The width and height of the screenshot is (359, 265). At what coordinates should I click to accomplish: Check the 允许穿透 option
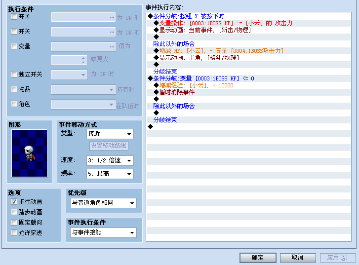14,233
